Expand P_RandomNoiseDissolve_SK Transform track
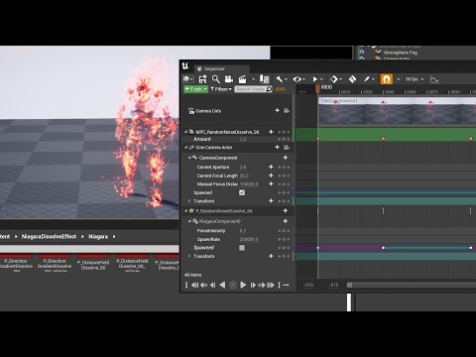476x357 pixels. pos(189,256)
